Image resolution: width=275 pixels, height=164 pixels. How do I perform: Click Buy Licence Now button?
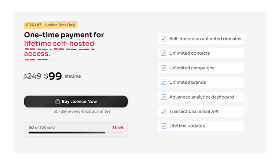pyautogui.click(x=76, y=102)
